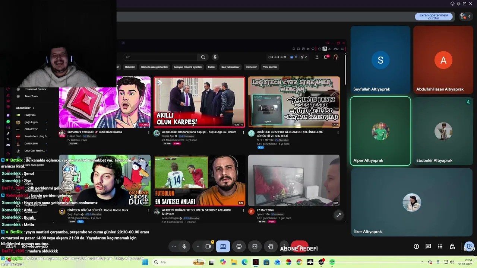Open the YouTube account avatar menu
The width and height of the screenshot is (477, 268).
[336, 57]
